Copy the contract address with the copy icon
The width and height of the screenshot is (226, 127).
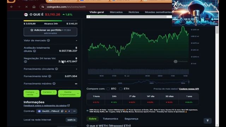point(62,111)
